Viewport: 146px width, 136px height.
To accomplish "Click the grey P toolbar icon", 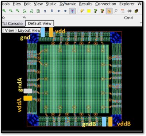I will [116, 11].
